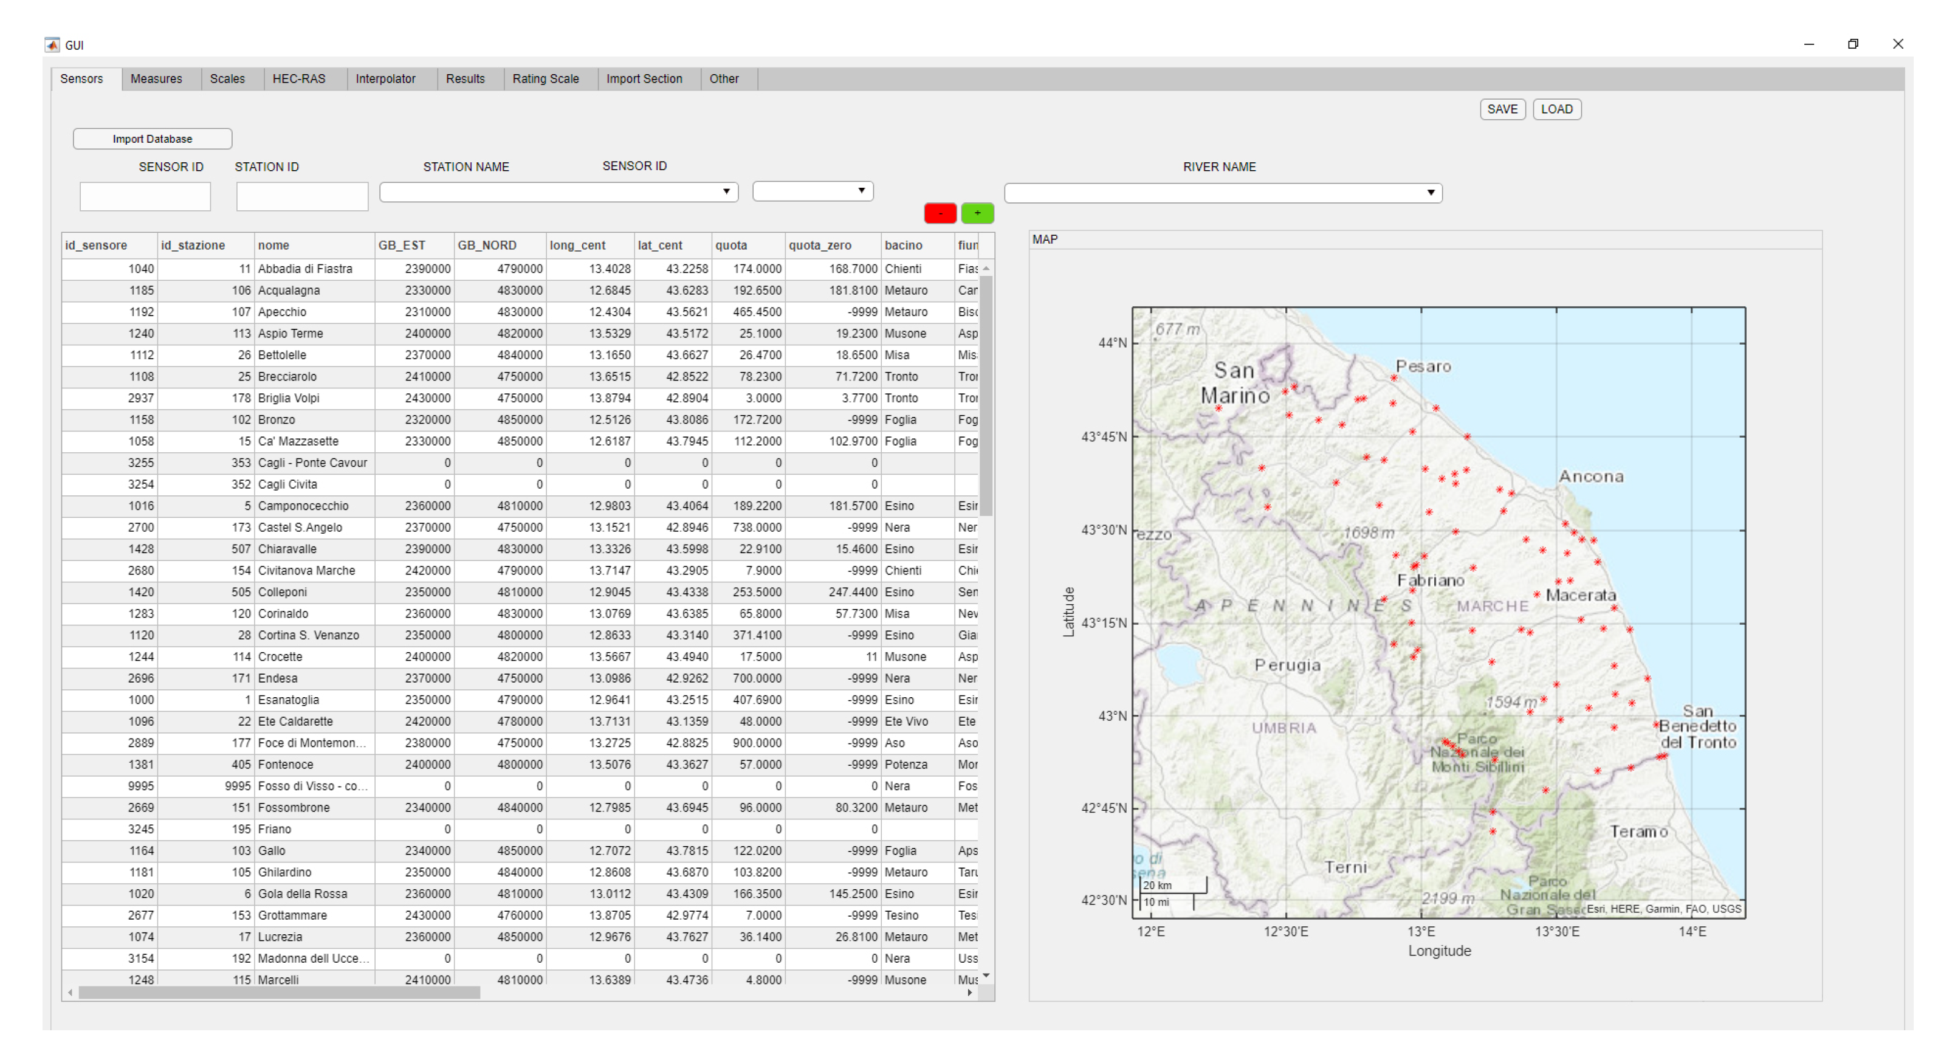This screenshot has height=1057, width=1952.
Task: Switch to the Measures tab
Action: tap(156, 79)
